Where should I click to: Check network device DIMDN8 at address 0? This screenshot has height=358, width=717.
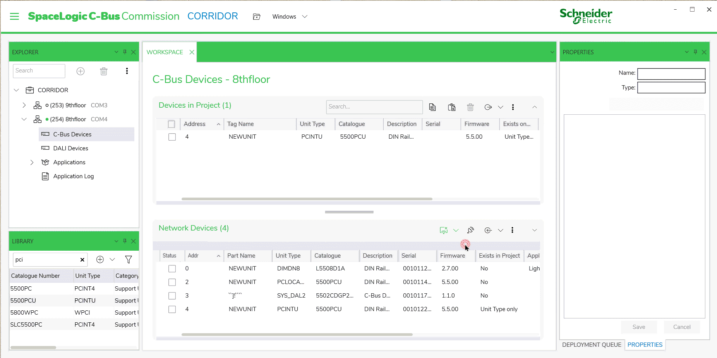click(172, 268)
